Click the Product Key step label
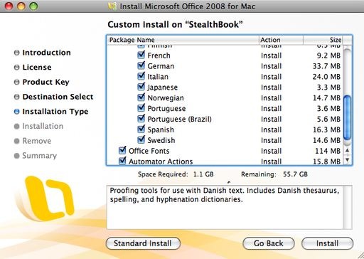The width and height of the screenshot is (364, 259). click(x=45, y=82)
